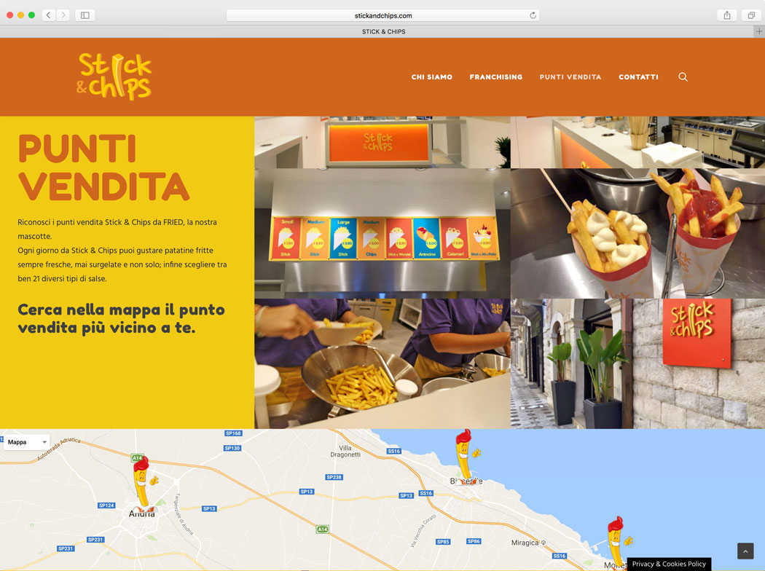Click the scroll-to-top arrow button
Screen dimensions: 765x571
tap(745, 551)
